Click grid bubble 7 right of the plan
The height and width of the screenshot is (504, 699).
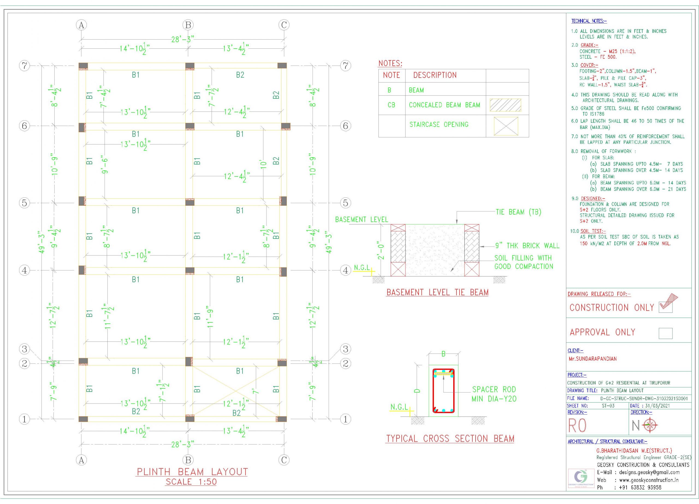345,66
